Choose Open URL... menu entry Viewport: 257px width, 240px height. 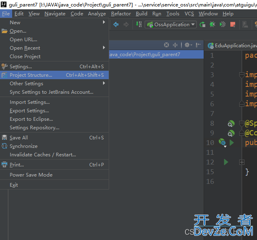pos(55,40)
